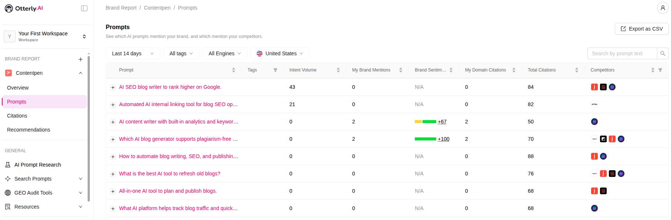
Task: Expand the 'All-in-one AI tool' row
Action: (x=113, y=191)
